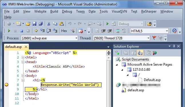
Task: Open the Breakpoints window dropdown arrow
Action: 85,31
